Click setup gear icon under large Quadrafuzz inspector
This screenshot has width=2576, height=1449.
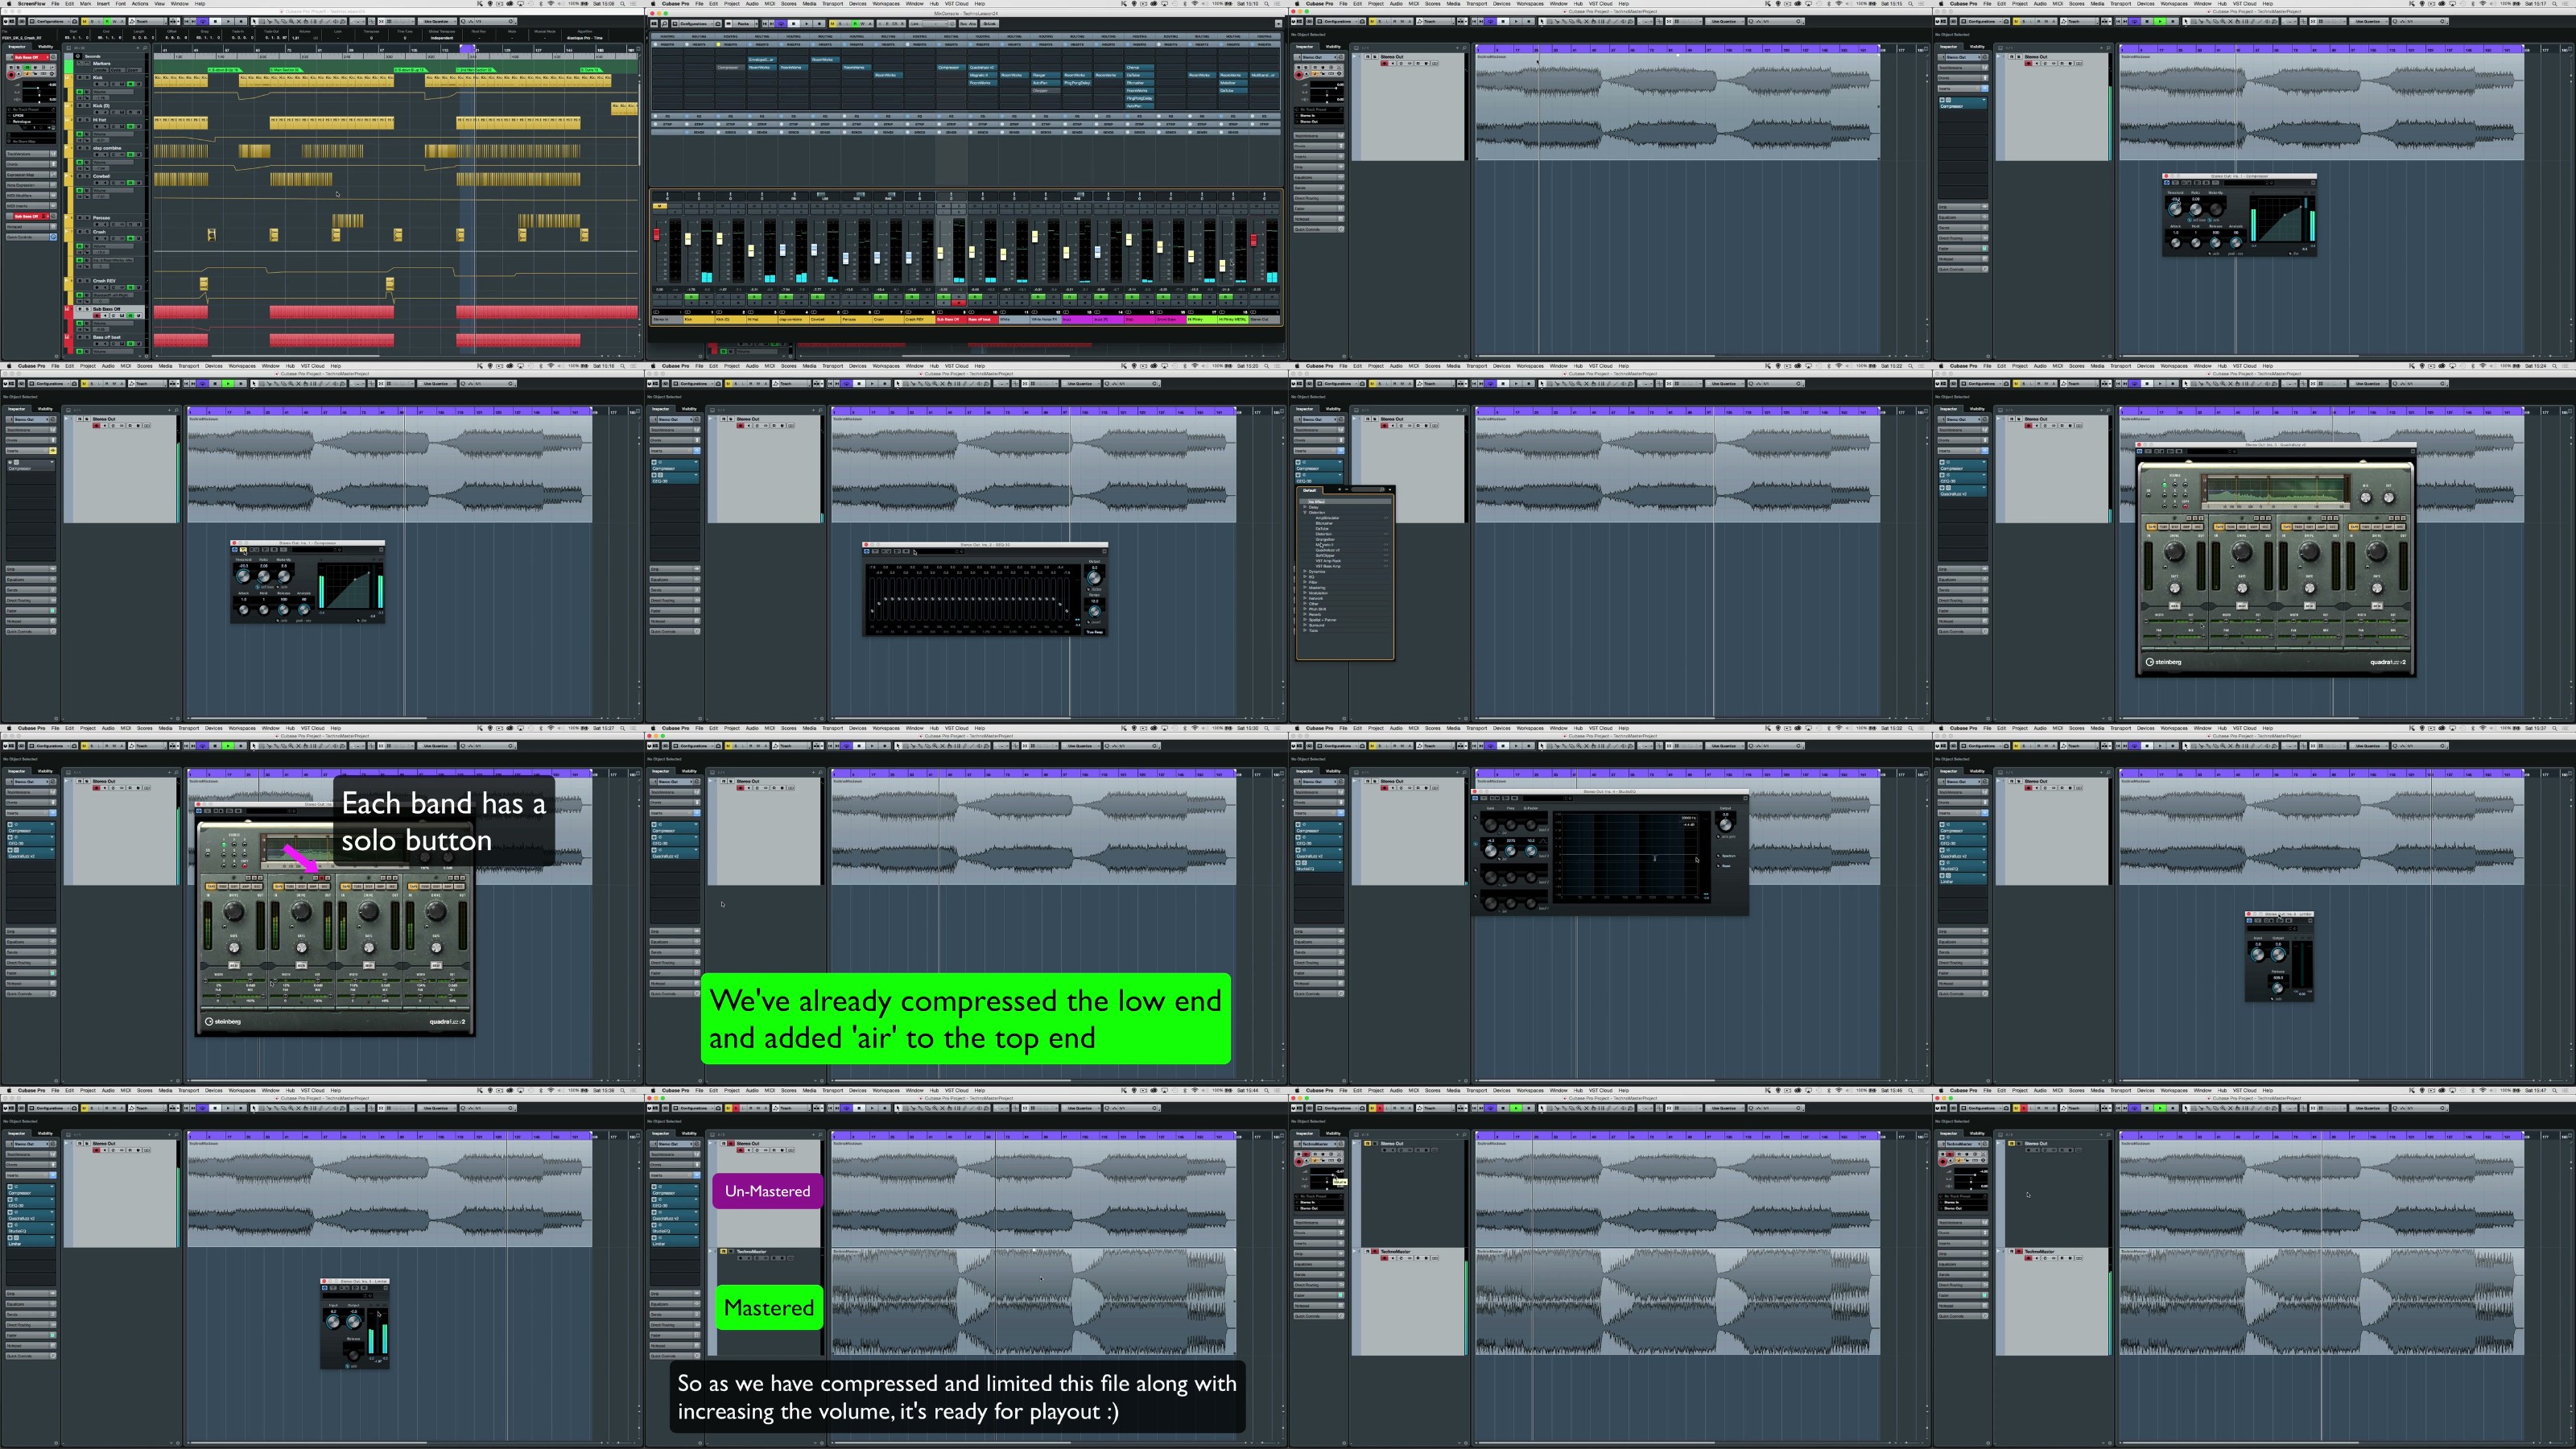pyautogui.click(x=1988, y=719)
